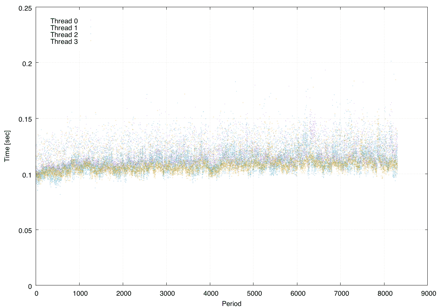This screenshot has width=439, height=307.
Task: Click the Thread 2 legend label
Action: (x=64, y=35)
